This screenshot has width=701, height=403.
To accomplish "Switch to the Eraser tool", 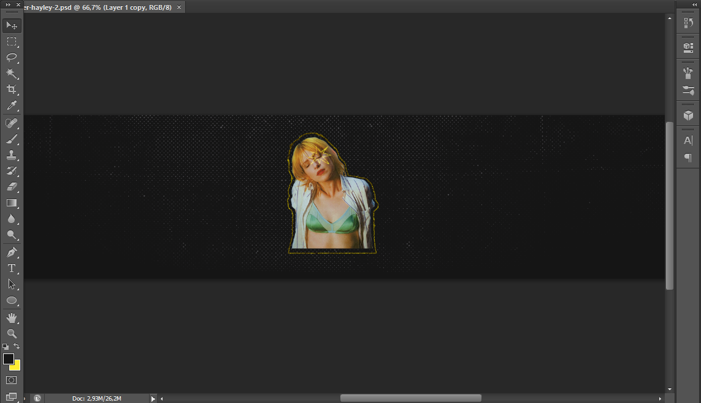I will [x=11, y=187].
